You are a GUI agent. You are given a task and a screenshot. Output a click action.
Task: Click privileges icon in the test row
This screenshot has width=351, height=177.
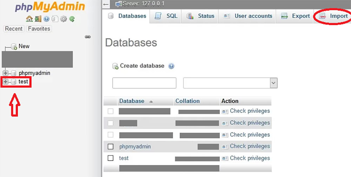(x=225, y=158)
